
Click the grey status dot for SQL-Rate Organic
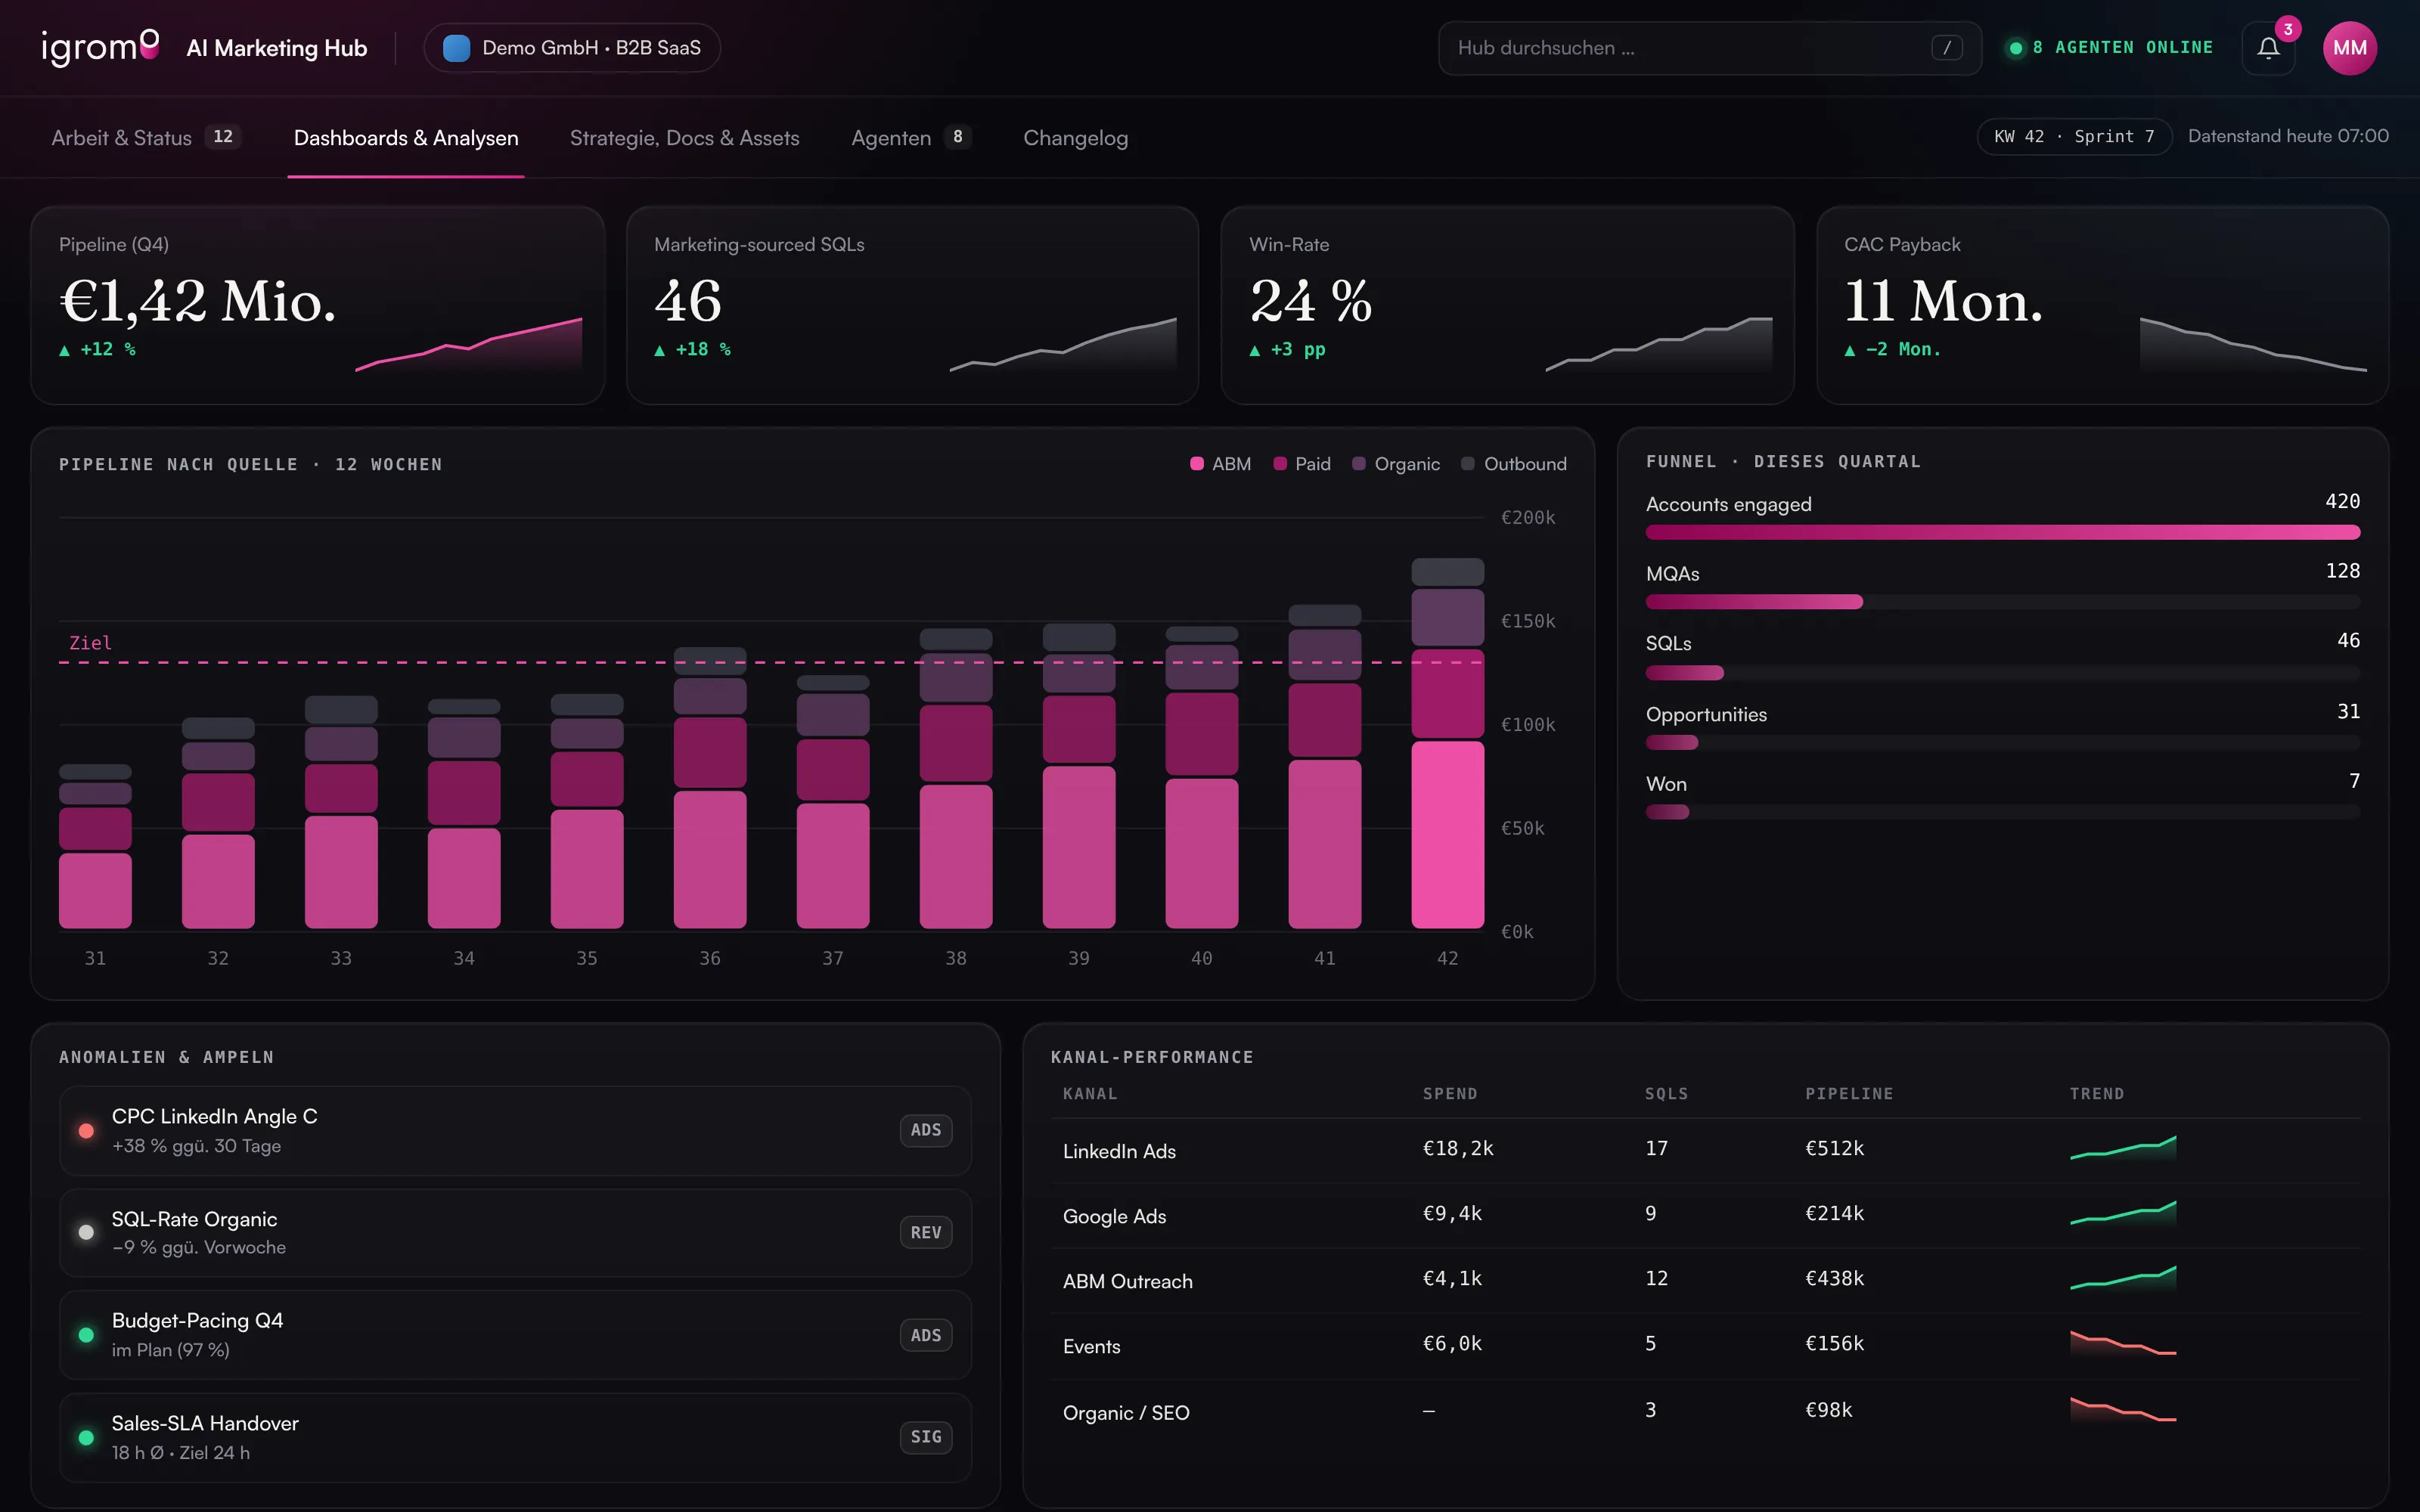tap(86, 1232)
